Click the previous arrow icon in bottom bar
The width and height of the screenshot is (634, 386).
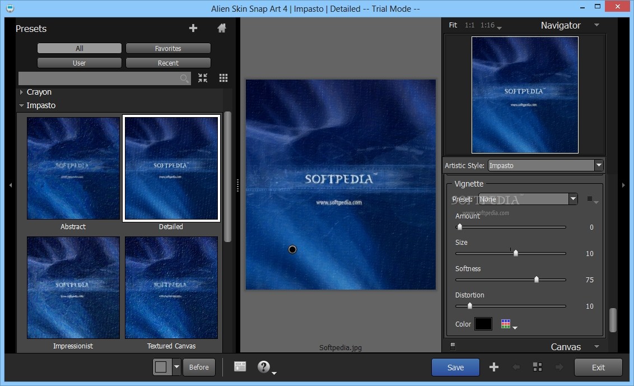(x=516, y=367)
